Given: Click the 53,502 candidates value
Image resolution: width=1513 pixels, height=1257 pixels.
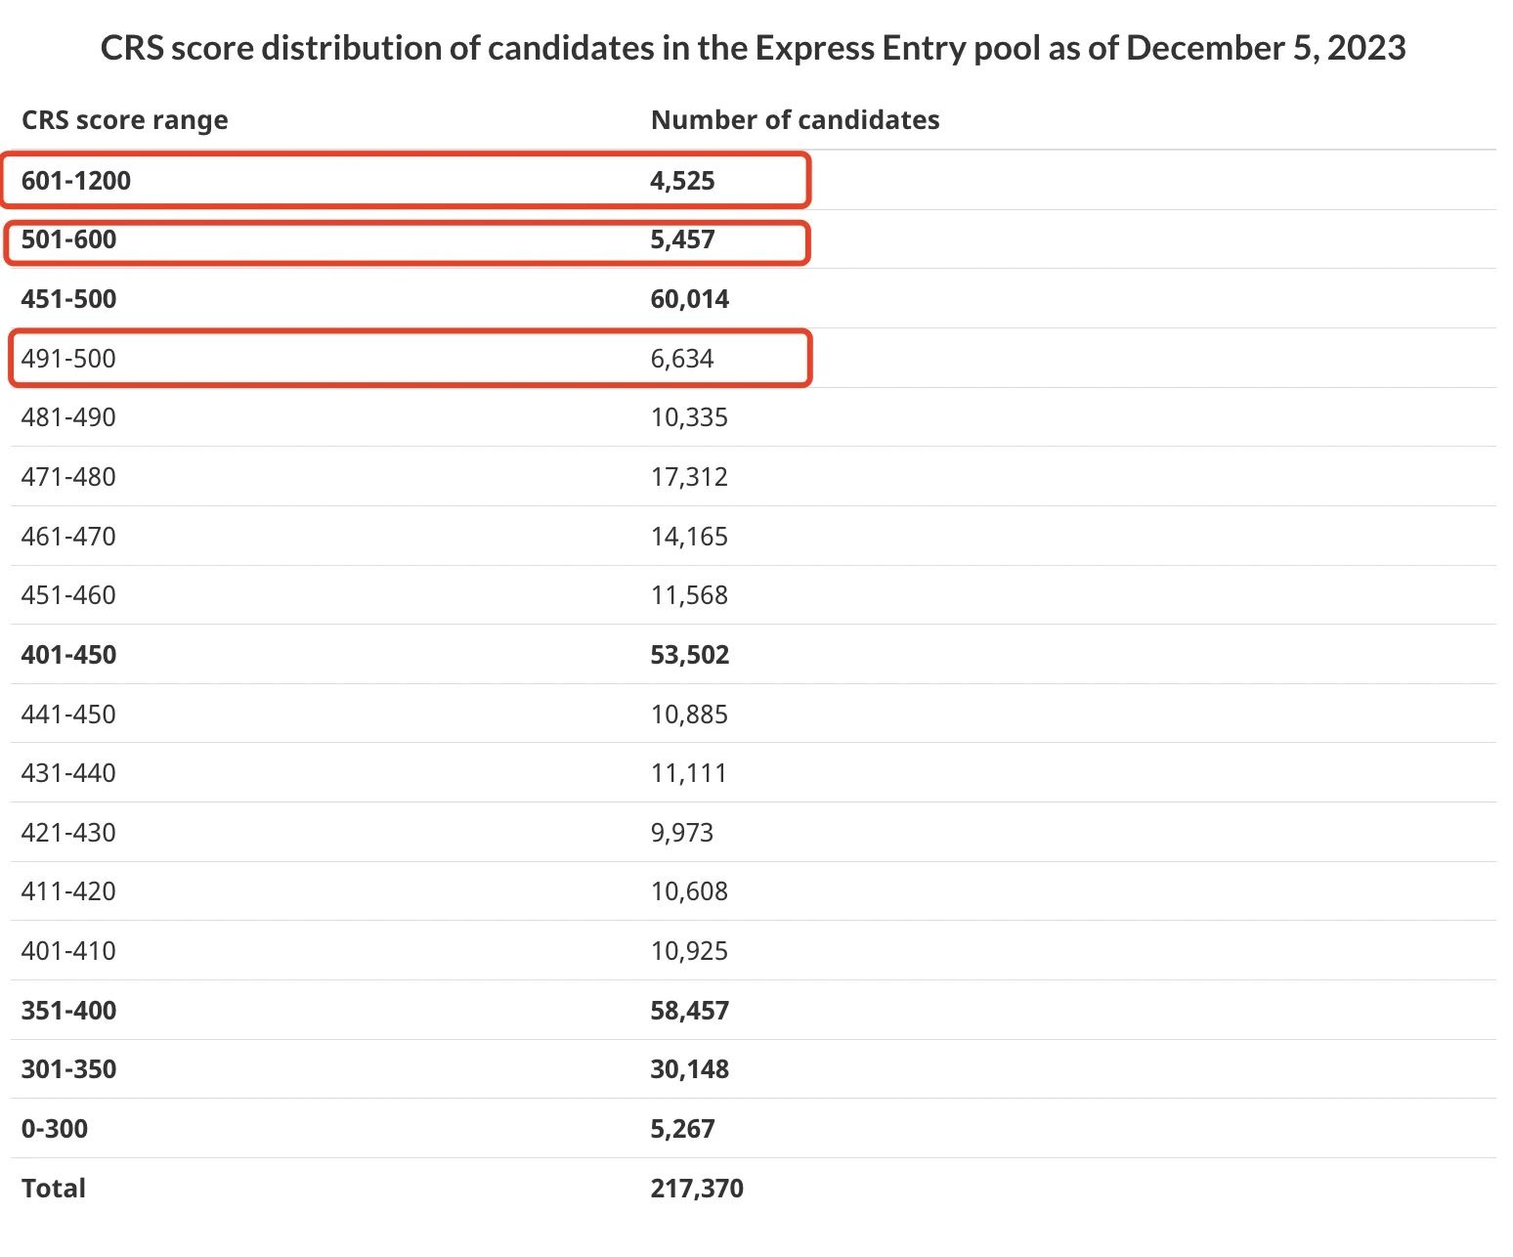Looking at the screenshot, I should tap(689, 655).
